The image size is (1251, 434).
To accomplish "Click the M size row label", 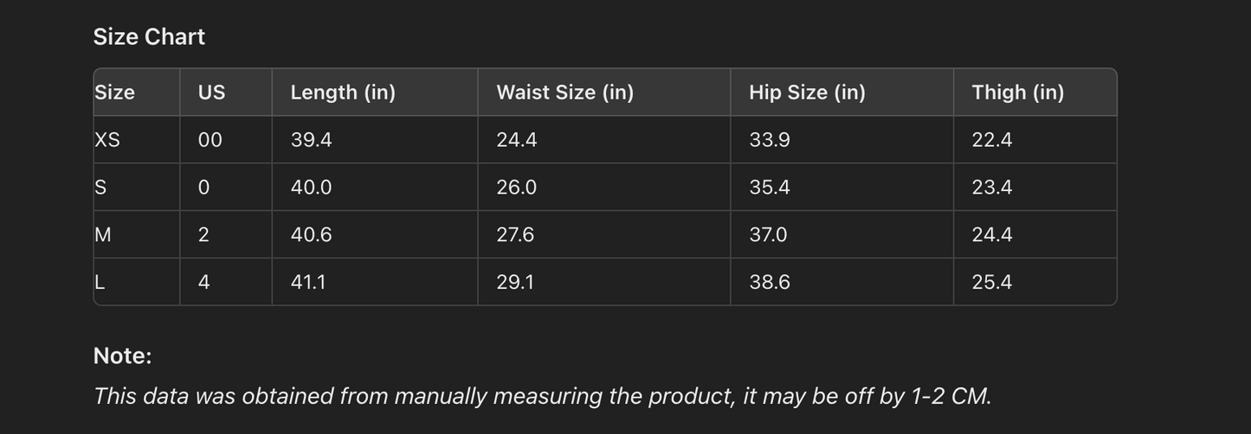I will tap(102, 235).
